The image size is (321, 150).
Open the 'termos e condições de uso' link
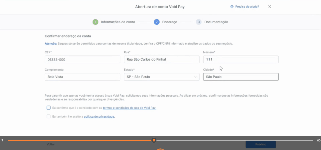point(130,108)
